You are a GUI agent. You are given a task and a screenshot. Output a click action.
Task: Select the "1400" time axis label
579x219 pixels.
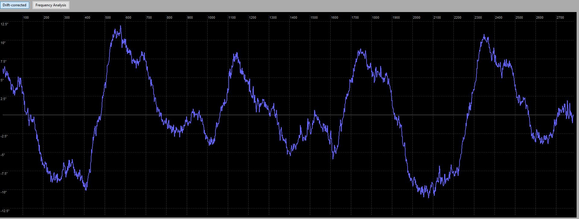pyautogui.click(x=294, y=17)
